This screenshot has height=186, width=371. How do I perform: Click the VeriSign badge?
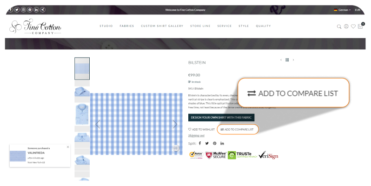268,155
